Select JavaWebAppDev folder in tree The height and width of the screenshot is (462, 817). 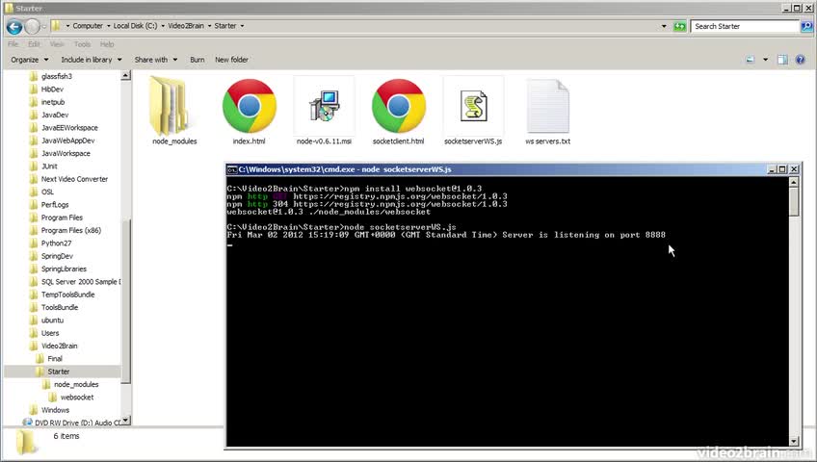pyautogui.click(x=67, y=141)
